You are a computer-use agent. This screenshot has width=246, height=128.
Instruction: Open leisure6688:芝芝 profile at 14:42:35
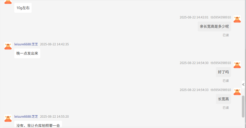26,44
